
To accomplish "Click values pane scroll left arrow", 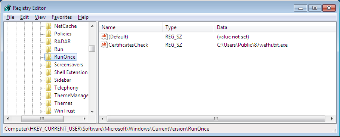I will coord(102,119).
